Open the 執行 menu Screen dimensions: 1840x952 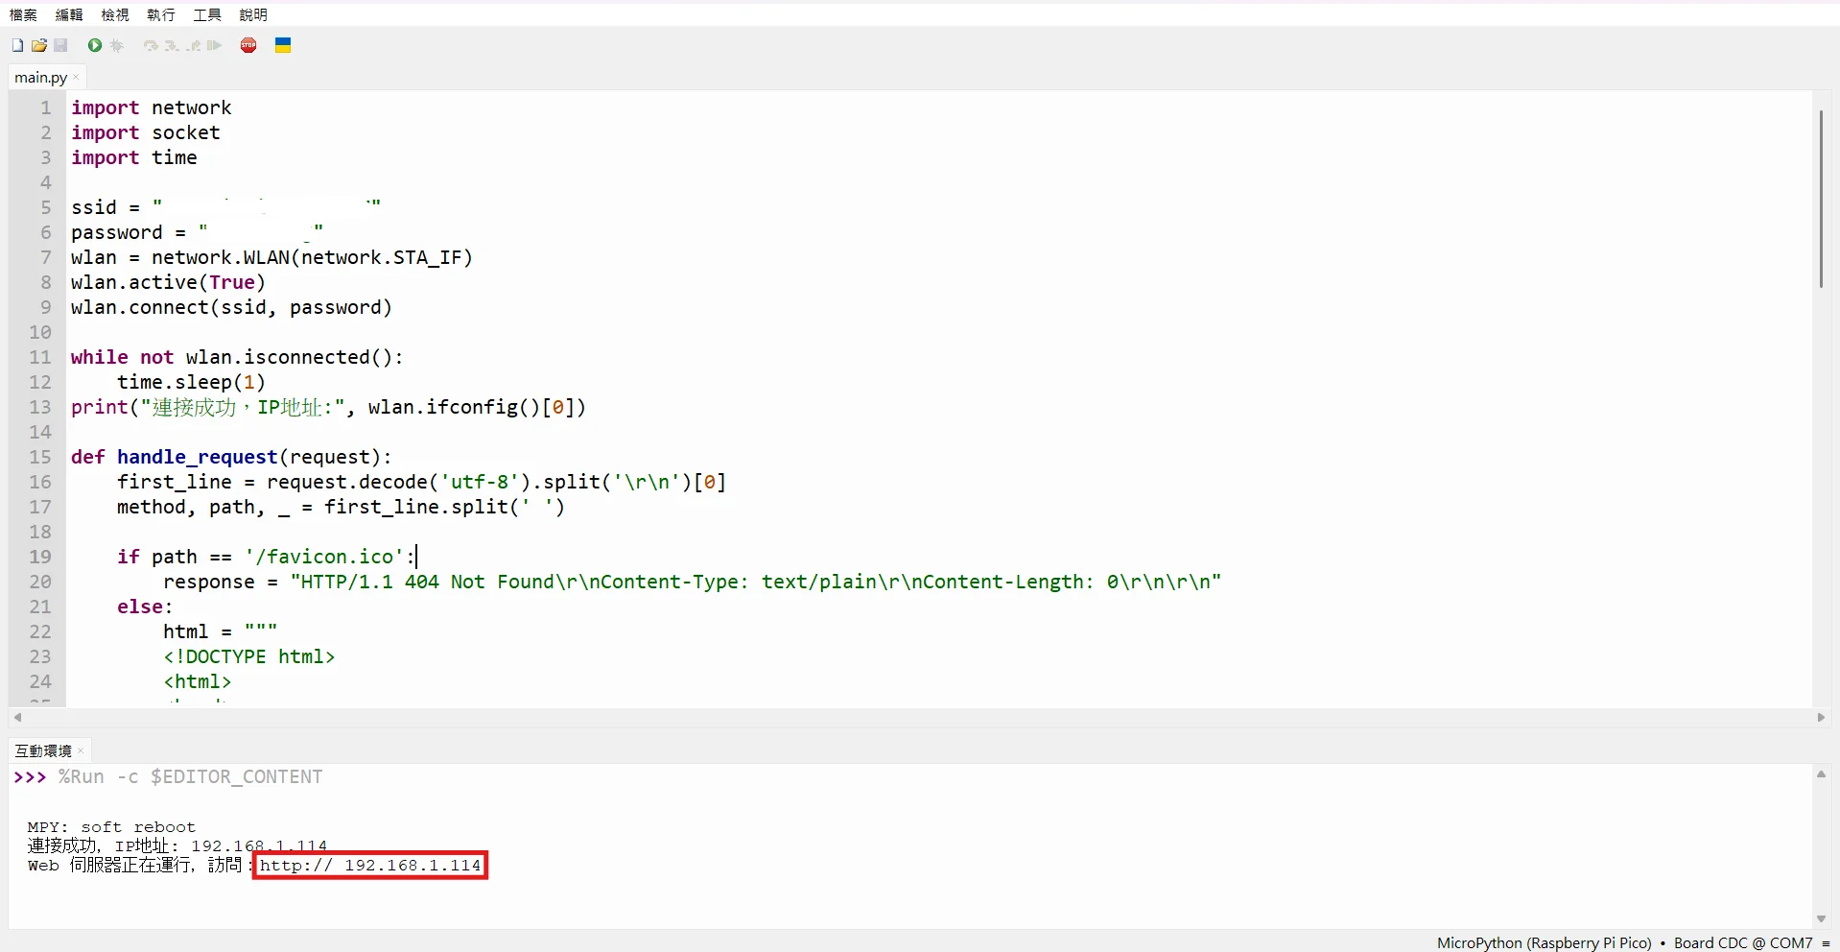coord(161,14)
